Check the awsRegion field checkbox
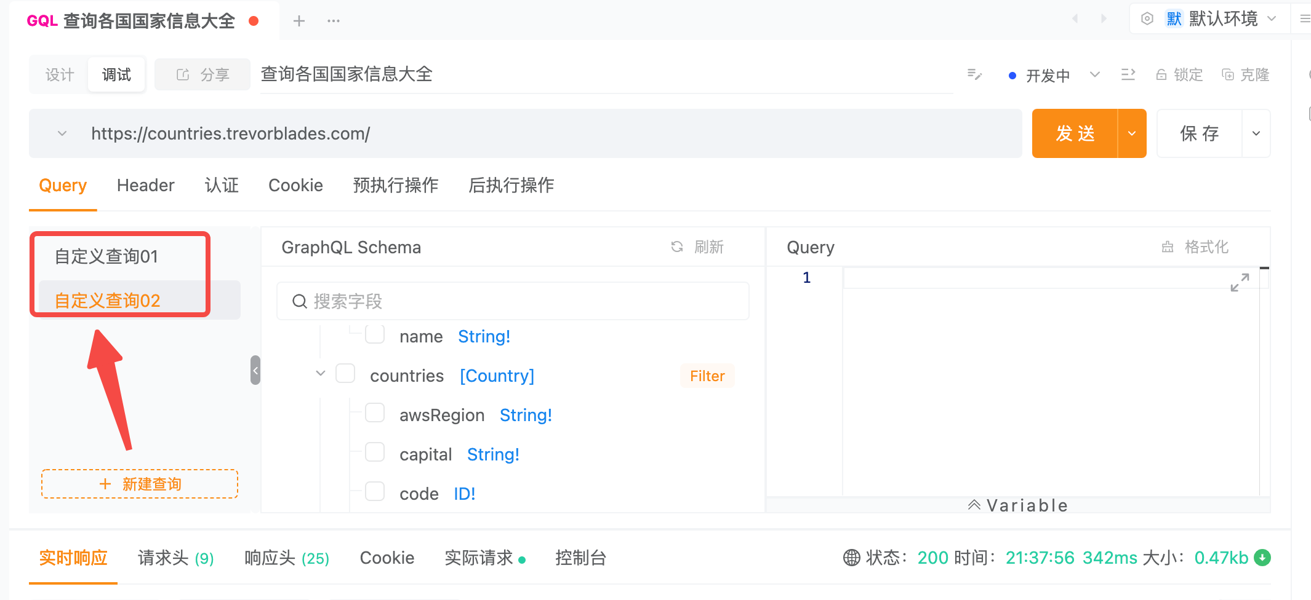 click(x=375, y=412)
